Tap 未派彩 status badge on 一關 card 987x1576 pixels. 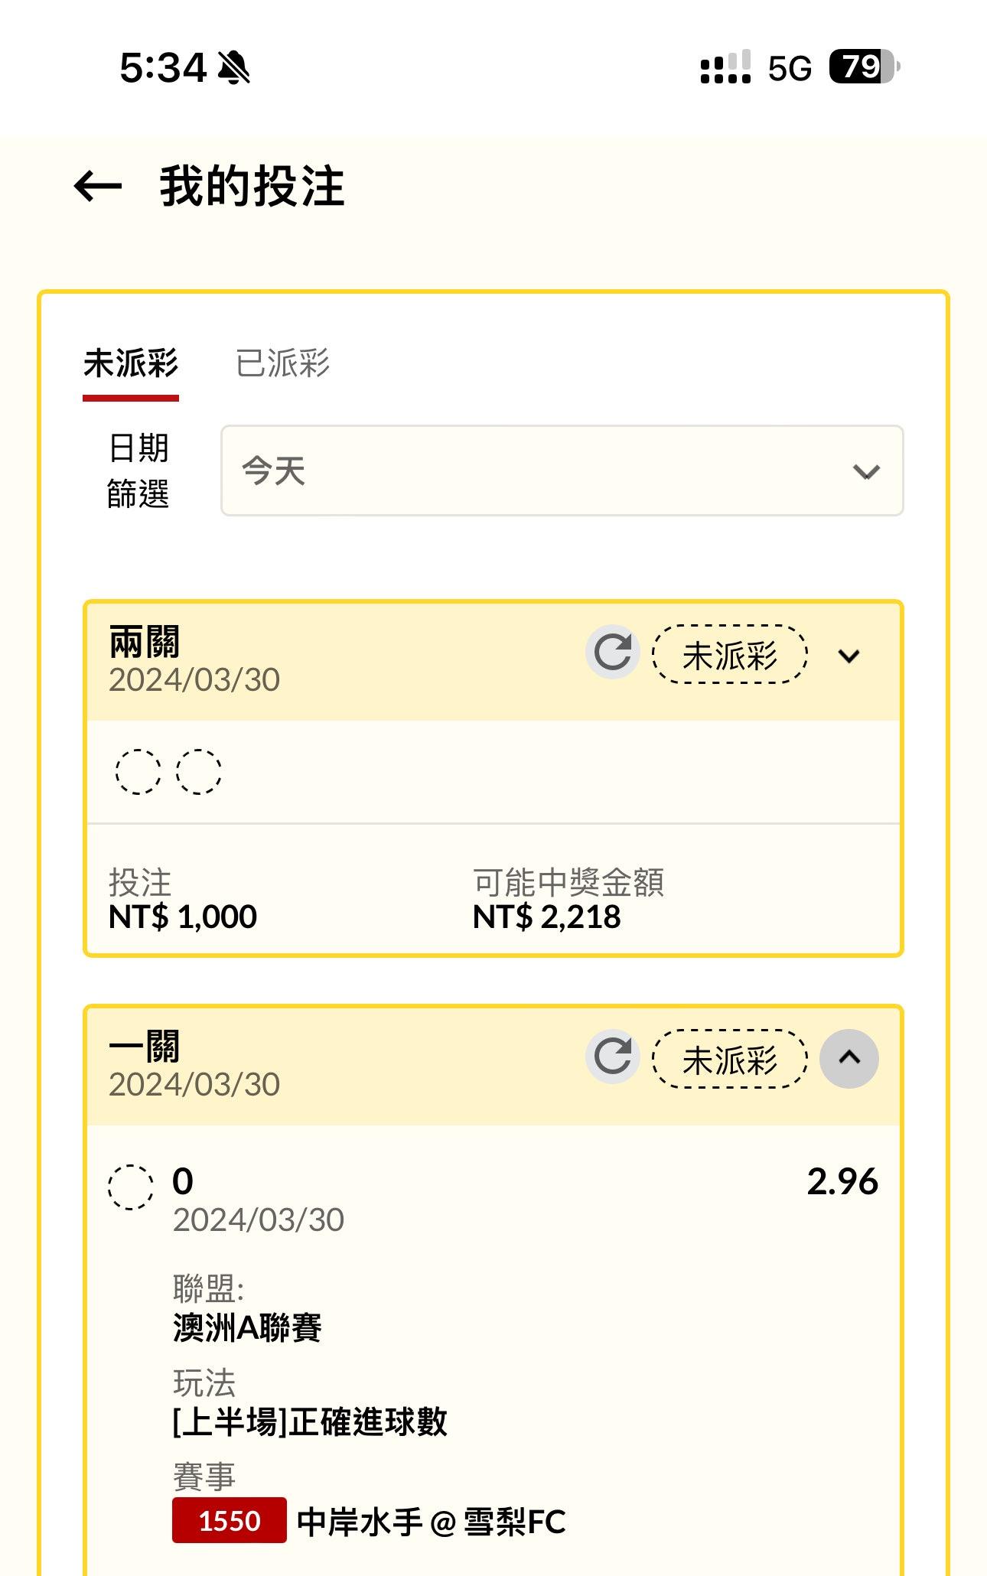click(729, 1060)
